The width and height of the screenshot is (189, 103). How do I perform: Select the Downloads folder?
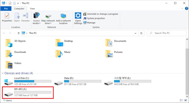coord(16,54)
